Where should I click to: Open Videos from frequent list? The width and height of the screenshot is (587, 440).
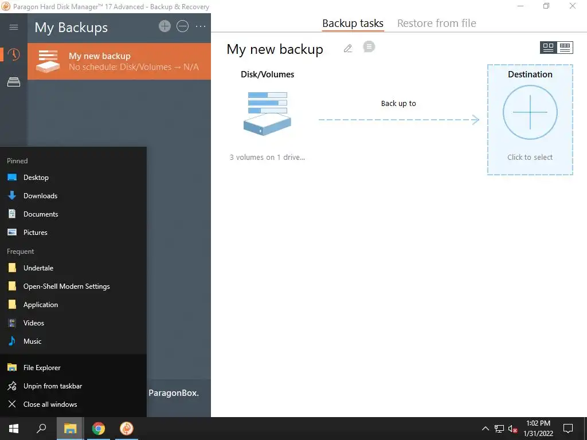(x=73, y=323)
